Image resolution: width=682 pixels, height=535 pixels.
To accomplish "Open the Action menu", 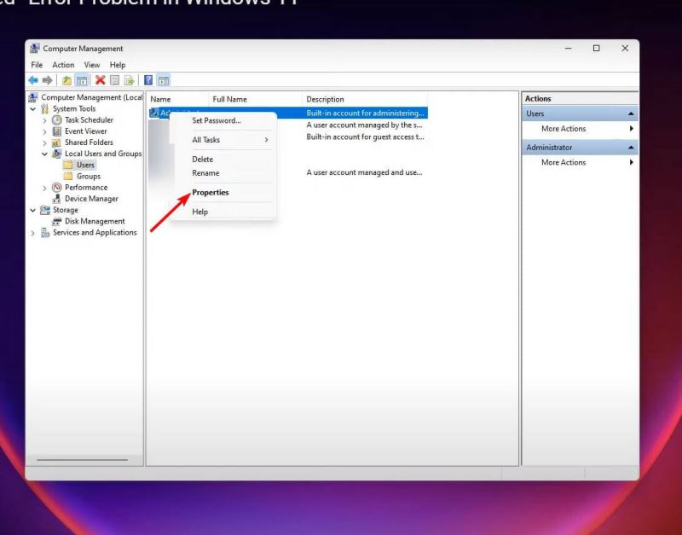I will coord(63,65).
